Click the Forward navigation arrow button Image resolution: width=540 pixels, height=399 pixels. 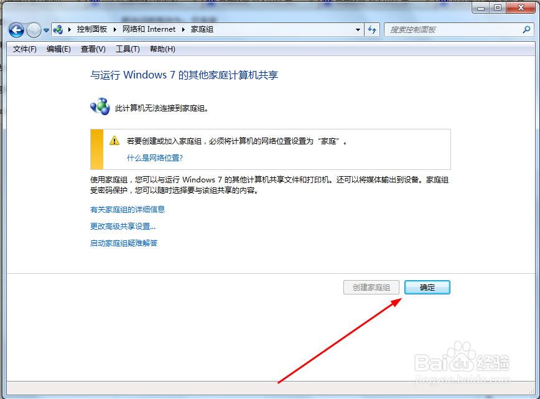34,30
